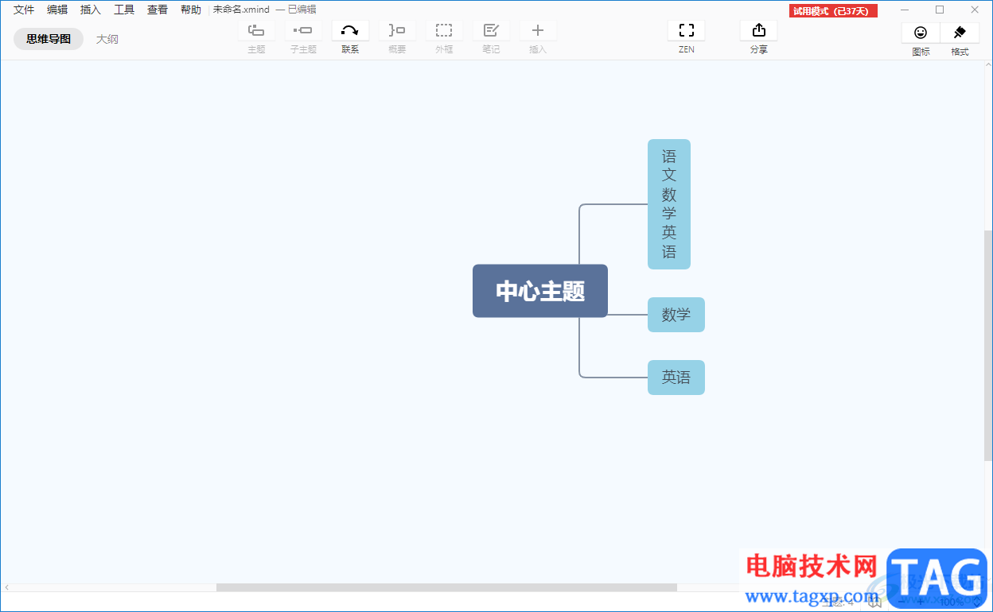
Task: Minimize the XMind window
Action: point(905,10)
